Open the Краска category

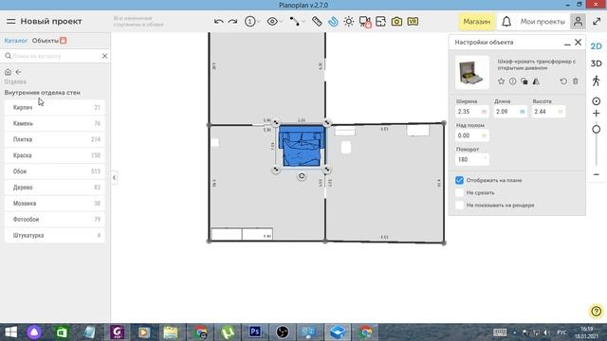(55, 155)
